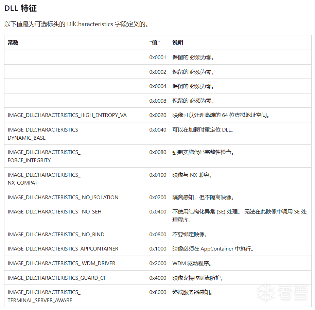Select the value 0x0200

pos(158,197)
